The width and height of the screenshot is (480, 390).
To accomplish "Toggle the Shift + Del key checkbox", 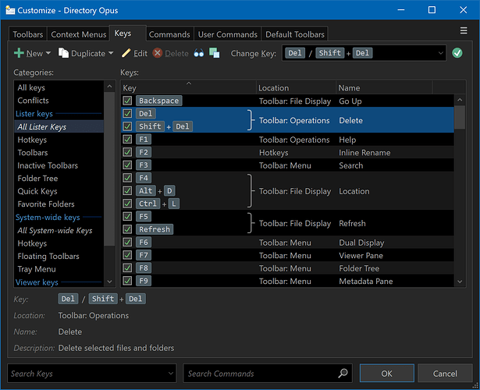I will pyautogui.click(x=127, y=126).
